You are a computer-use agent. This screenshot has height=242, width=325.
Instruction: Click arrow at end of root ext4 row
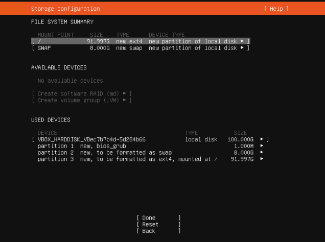(242, 41)
